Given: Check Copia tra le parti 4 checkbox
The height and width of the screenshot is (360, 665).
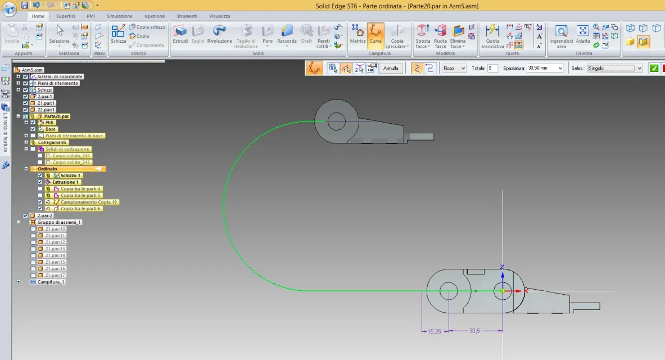Looking at the screenshot, I should [x=40, y=189].
